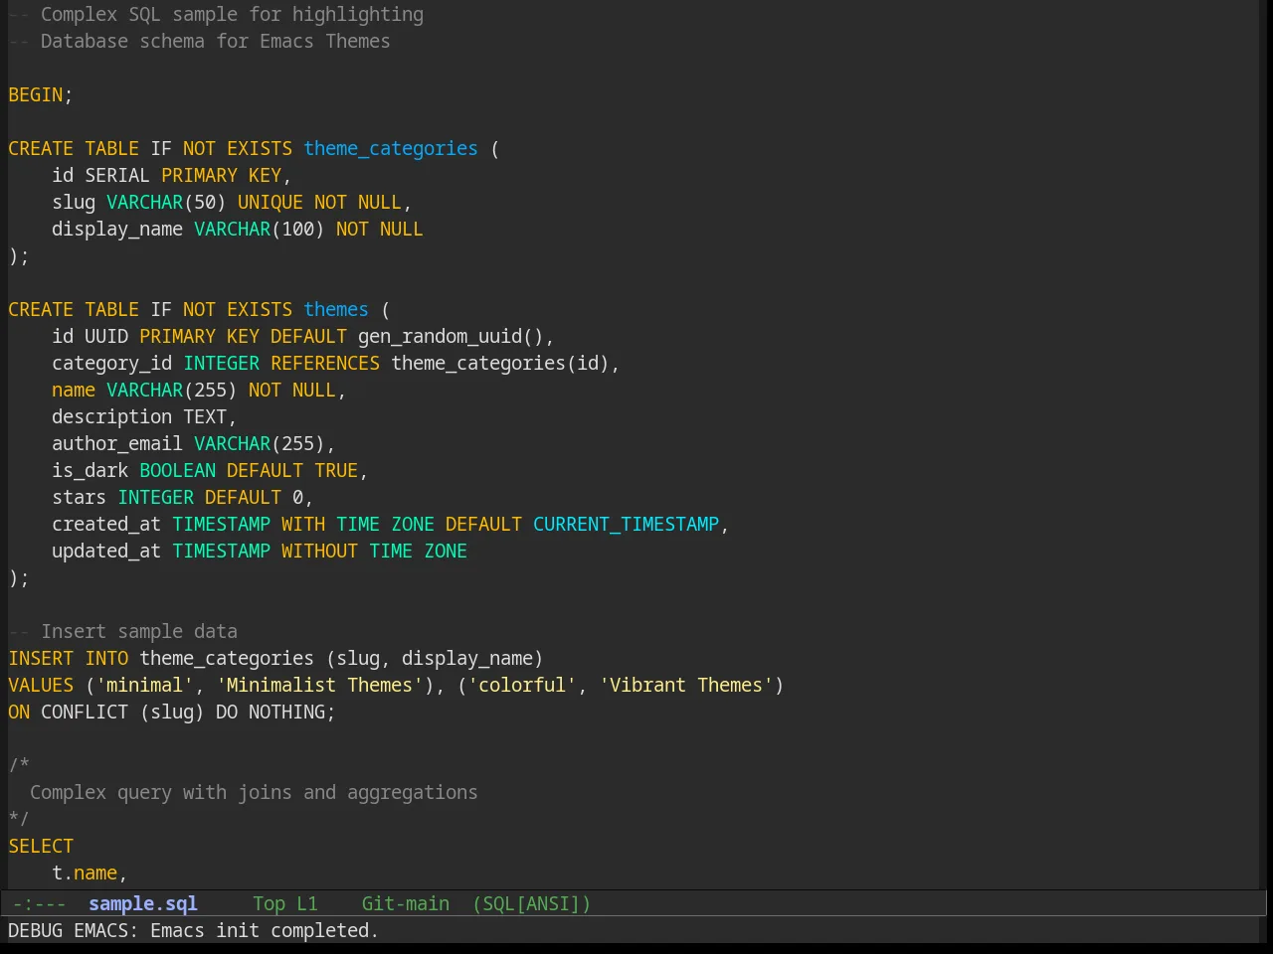Click the sample.sql buffer name in mode line
This screenshot has width=1273, height=954.
(x=143, y=903)
